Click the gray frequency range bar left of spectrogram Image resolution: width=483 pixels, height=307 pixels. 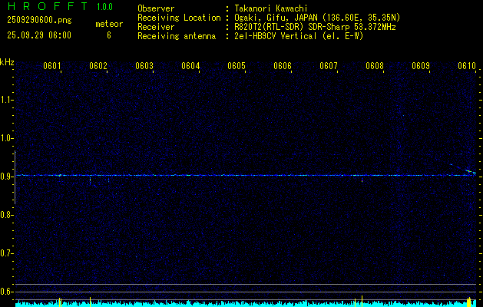pos(15,177)
